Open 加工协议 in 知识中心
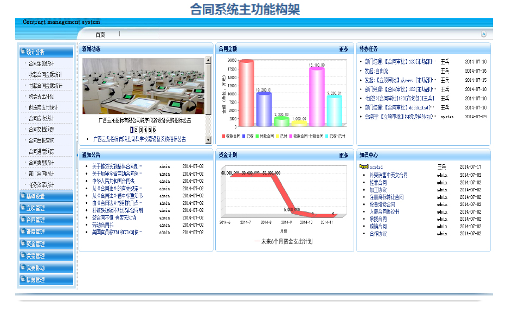This screenshot has width=507, height=315. coord(378,190)
